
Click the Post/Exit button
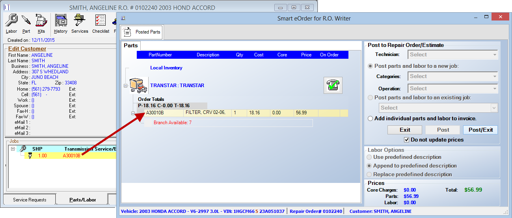pyautogui.click(x=480, y=130)
